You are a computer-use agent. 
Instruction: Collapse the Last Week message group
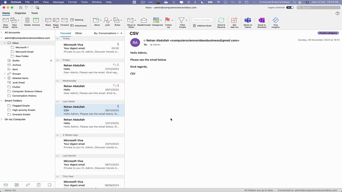coord(57,101)
